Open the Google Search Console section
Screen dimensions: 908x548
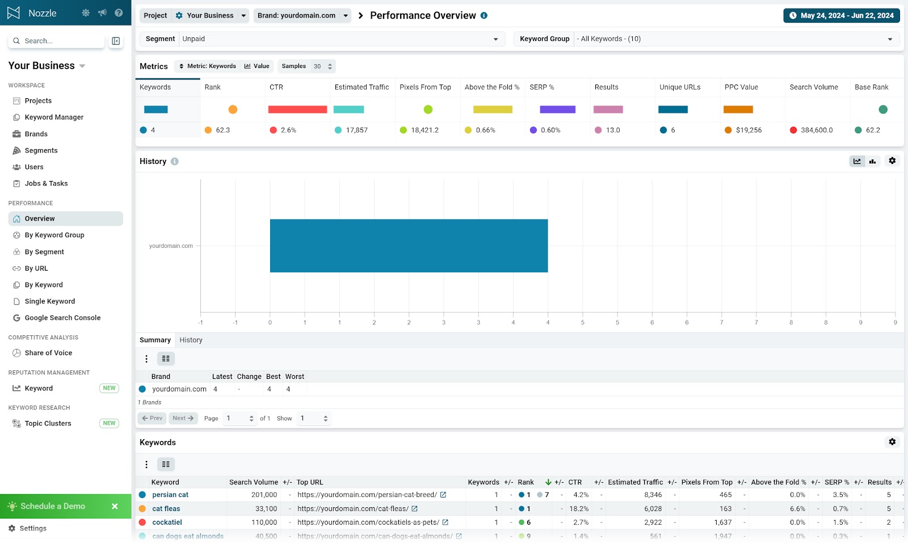(x=63, y=318)
